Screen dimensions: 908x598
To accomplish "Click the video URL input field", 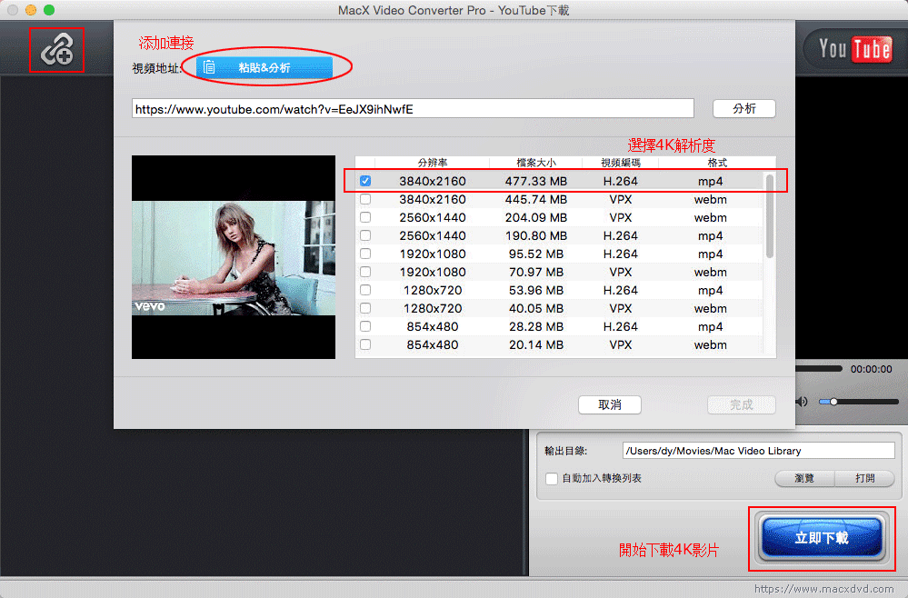I will pos(413,109).
